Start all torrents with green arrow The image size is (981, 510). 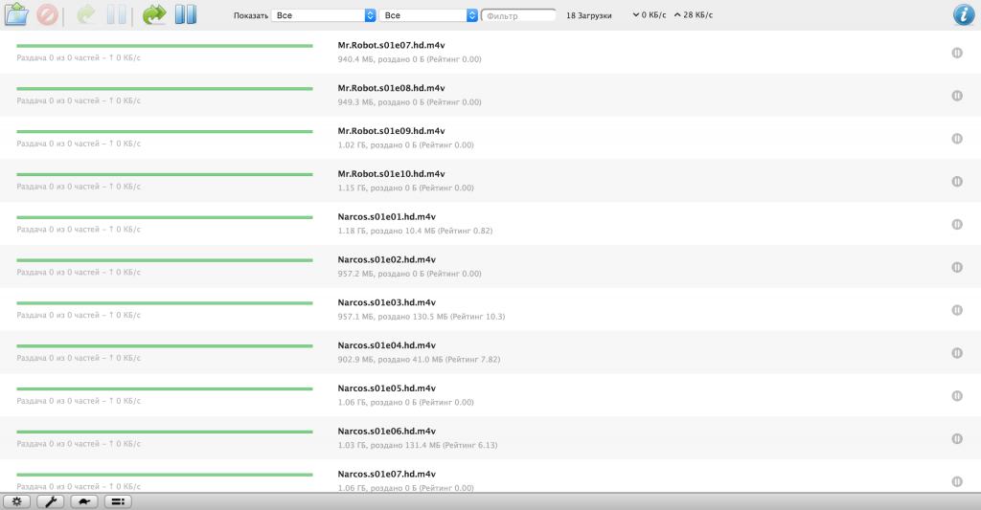click(x=154, y=14)
